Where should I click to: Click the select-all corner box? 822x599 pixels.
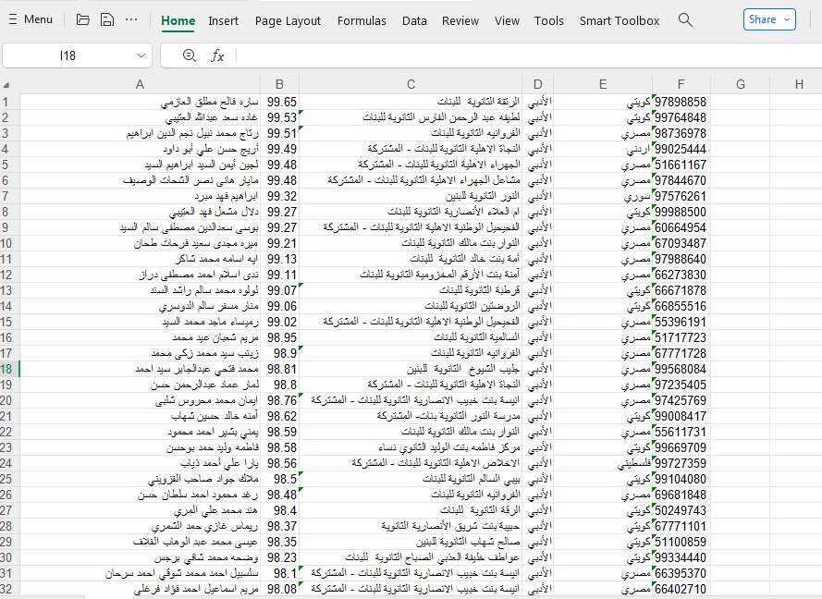7,84
